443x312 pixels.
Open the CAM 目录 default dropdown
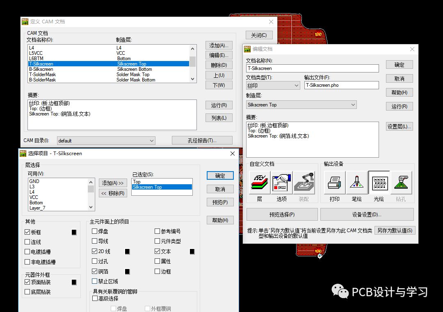click(x=106, y=141)
